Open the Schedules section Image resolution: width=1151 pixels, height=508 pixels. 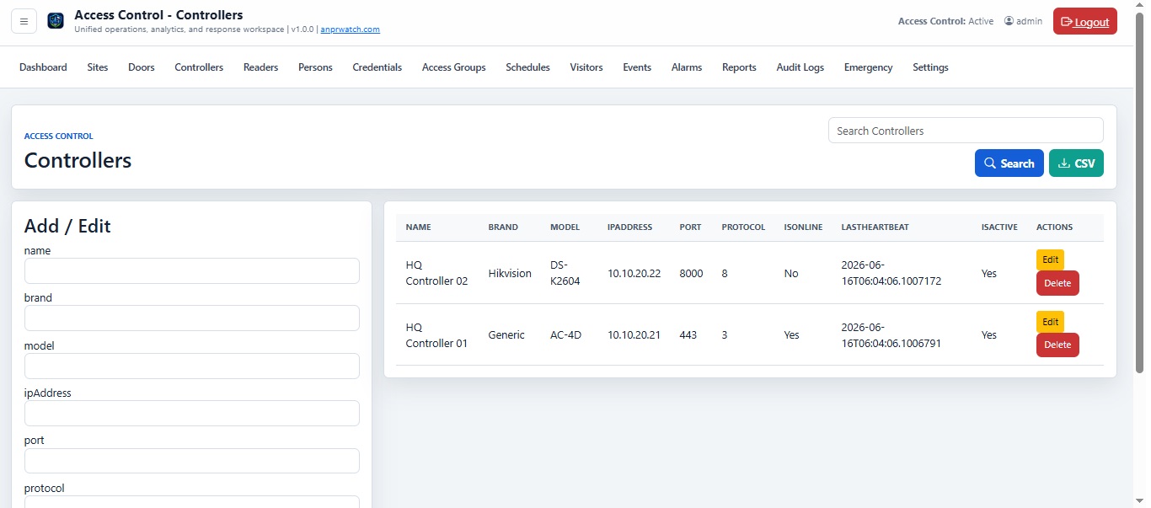pyautogui.click(x=527, y=67)
